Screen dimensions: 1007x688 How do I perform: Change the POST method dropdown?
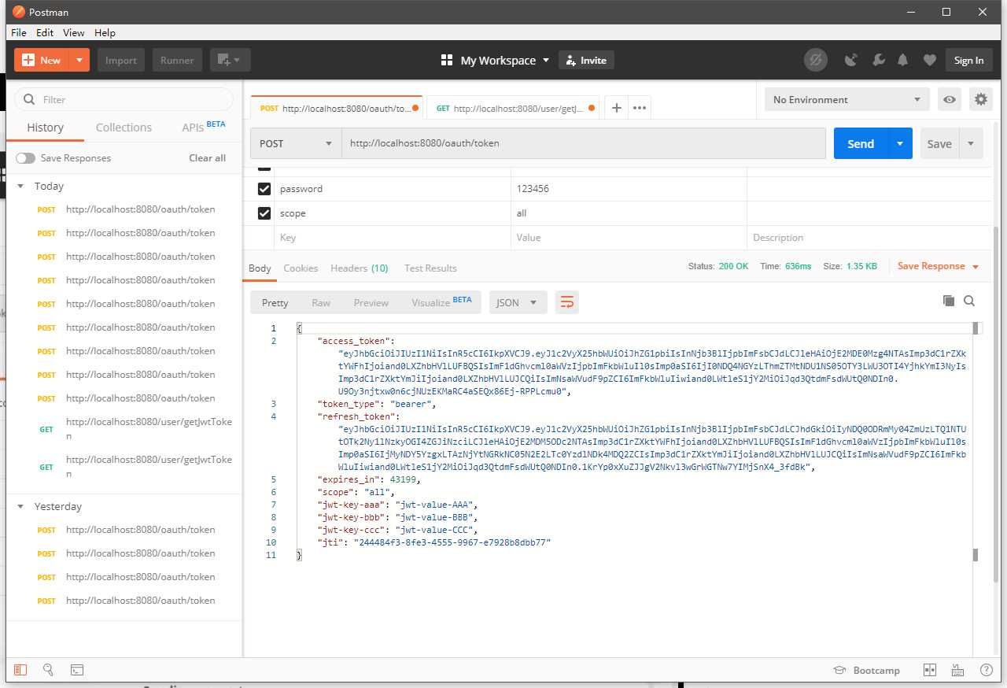296,143
